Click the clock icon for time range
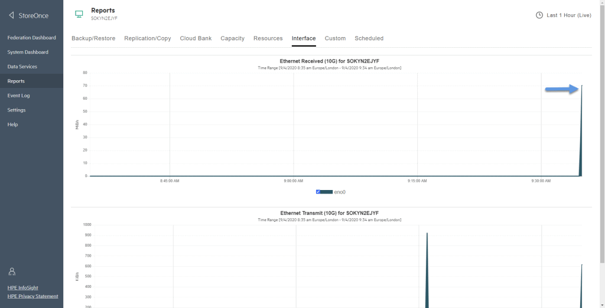 (539, 15)
